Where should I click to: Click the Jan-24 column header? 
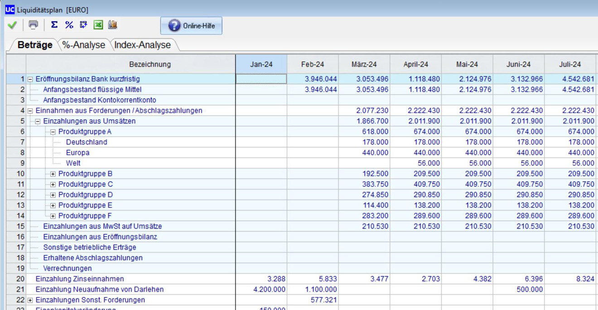(x=261, y=64)
